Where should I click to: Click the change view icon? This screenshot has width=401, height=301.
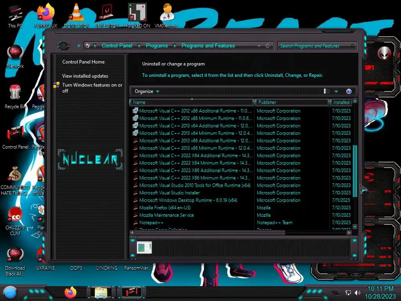[327, 91]
